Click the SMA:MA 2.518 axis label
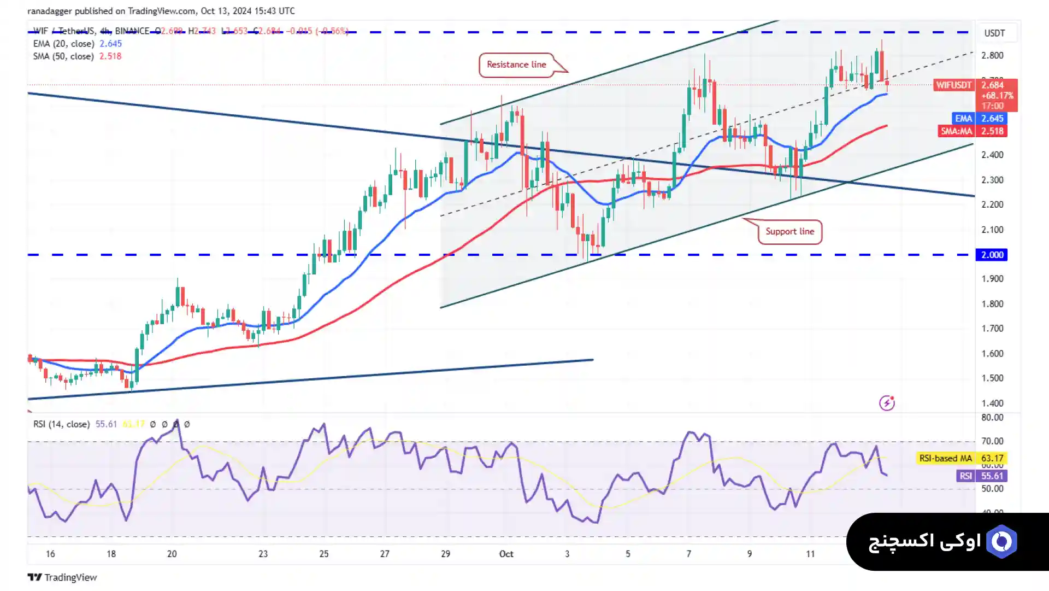 [x=973, y=131]
